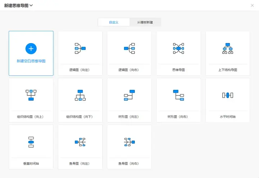Choose the 垂直时间轴 timeline icon
259x178 pixels.
point(31,142)
